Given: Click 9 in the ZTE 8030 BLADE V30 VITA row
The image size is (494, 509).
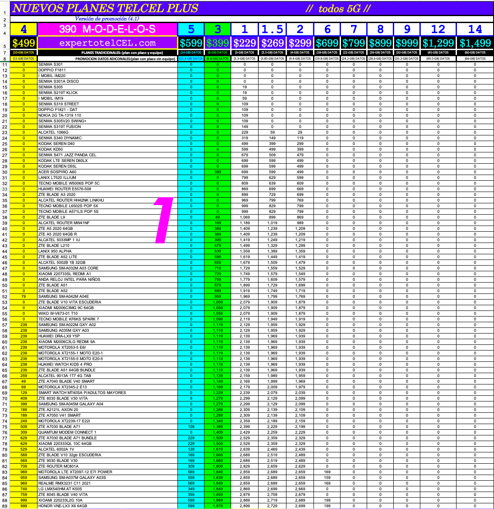Looking at the screenshot, I should pyautogui.click(x=191, y=398).
